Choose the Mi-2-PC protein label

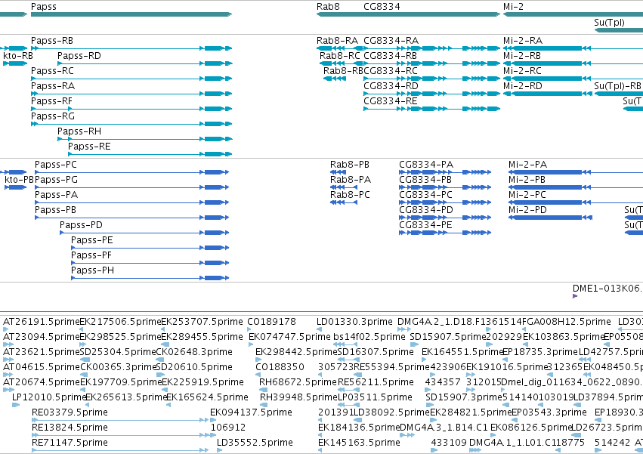pyautogui.click(x=527, y=195)
